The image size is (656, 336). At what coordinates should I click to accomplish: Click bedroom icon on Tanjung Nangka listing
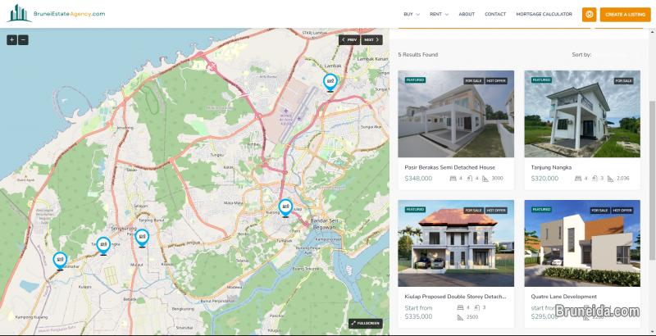click(578, 179)
